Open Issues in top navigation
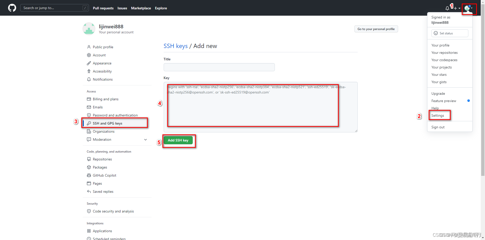 122,8
